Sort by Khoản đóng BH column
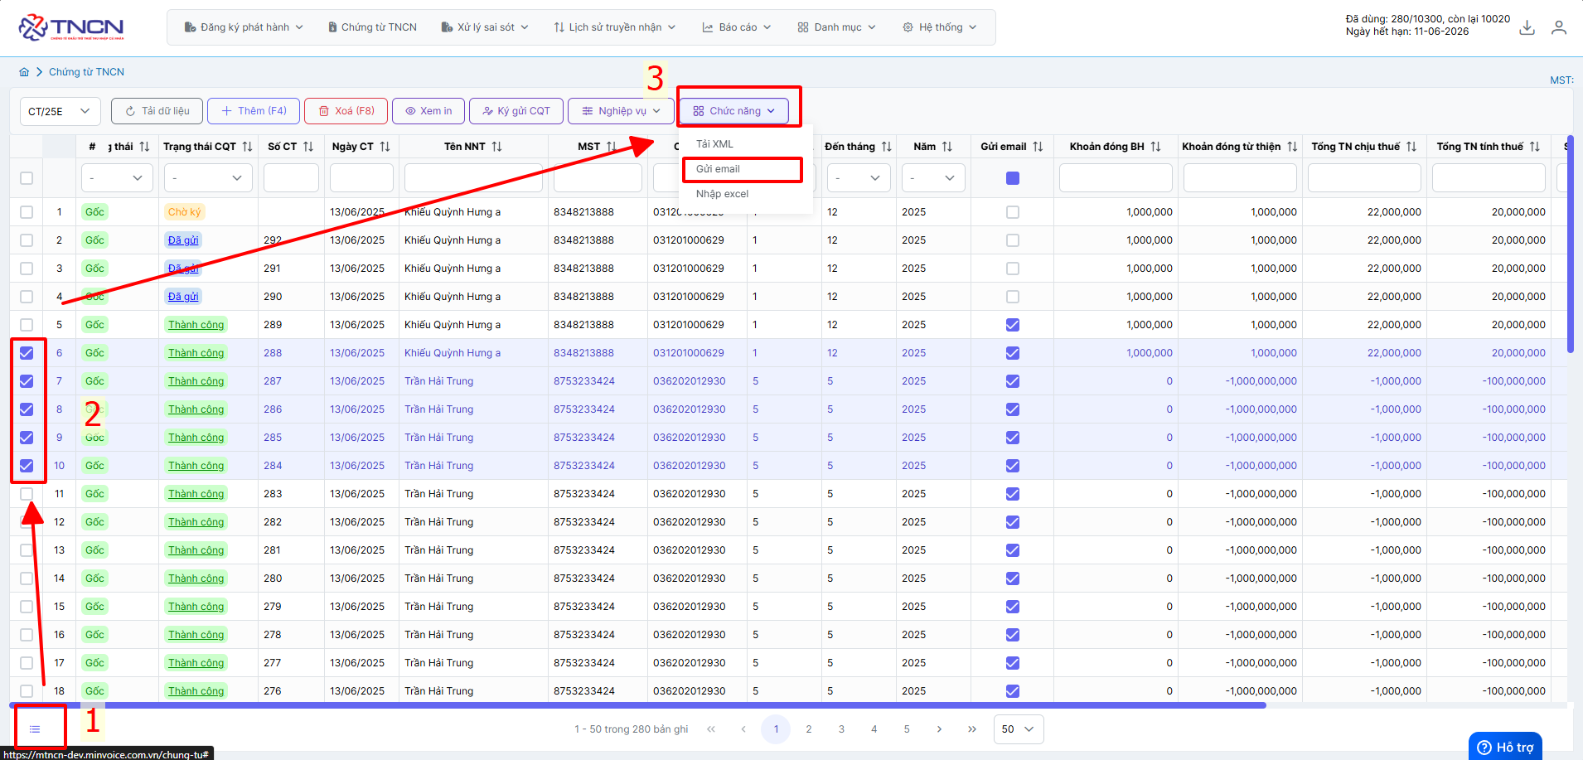Viewport: 1583px width, 760px height. click(x=1155, y=147)
